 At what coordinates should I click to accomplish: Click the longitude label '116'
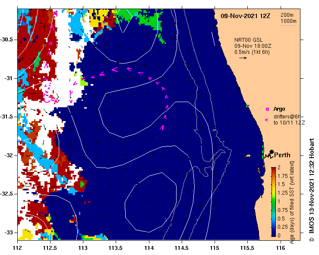click(x=281, y=248)
